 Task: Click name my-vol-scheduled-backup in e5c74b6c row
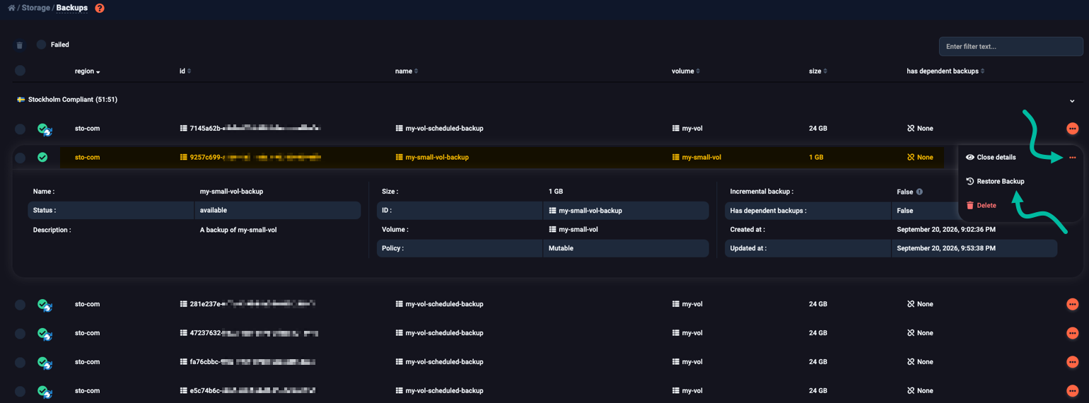pyautogui.click(x=439, y=391)
